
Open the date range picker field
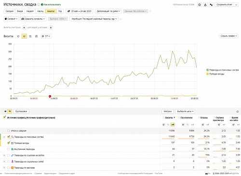(x=80, y=11)
